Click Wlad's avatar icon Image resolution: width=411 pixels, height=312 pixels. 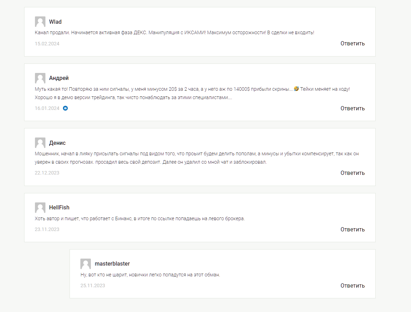[x=40, y=22]
